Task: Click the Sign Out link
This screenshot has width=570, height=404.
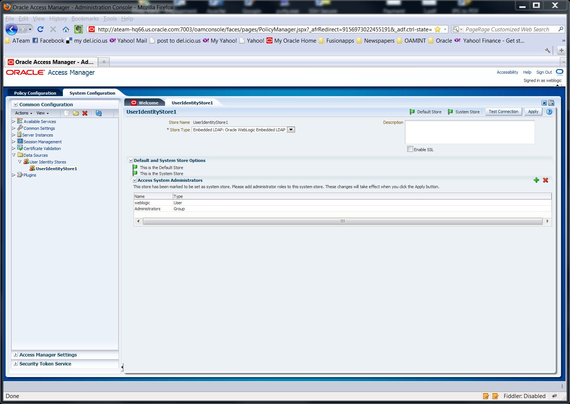Action: point(544,72)
